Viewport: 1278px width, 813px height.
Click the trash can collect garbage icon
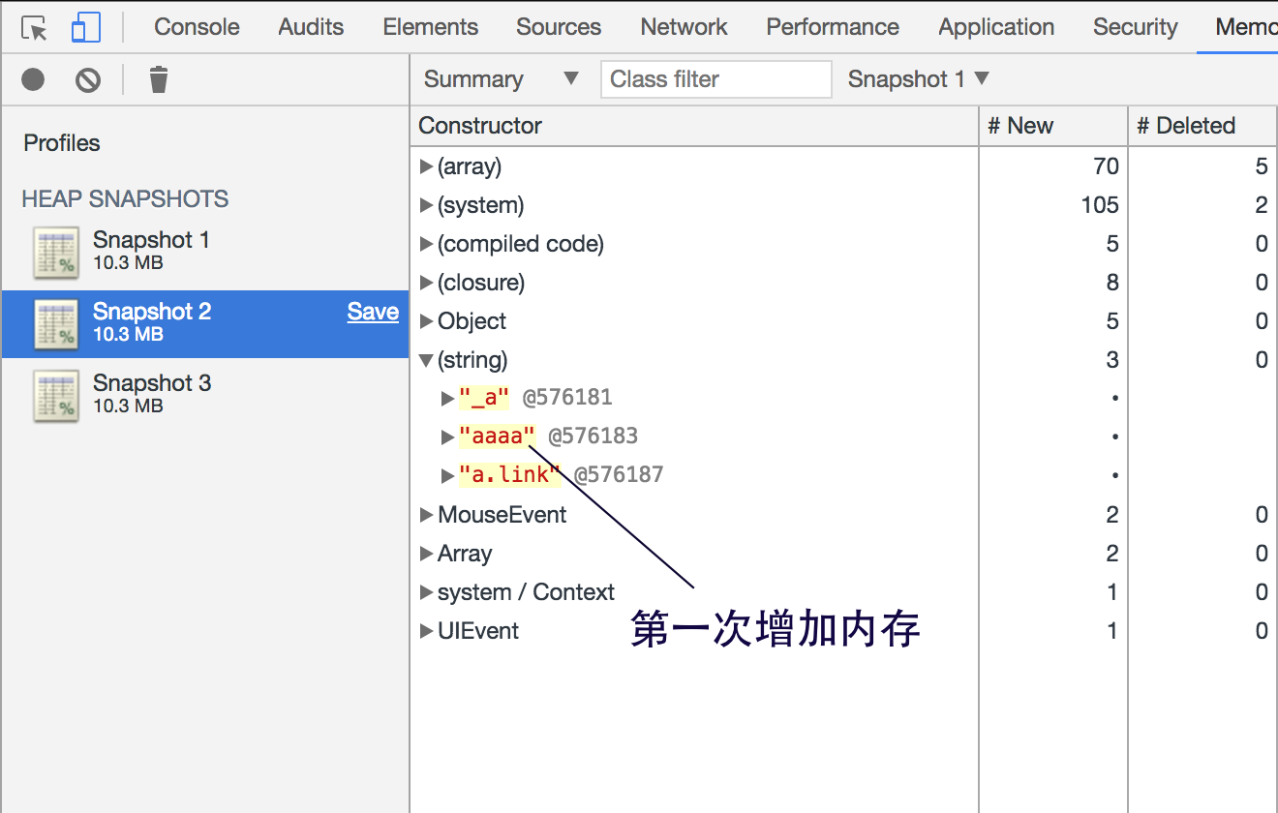[159, 78]
